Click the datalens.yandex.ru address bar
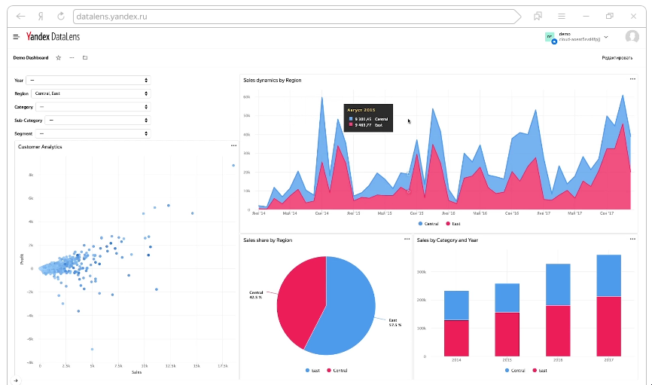 pos(296,17)
